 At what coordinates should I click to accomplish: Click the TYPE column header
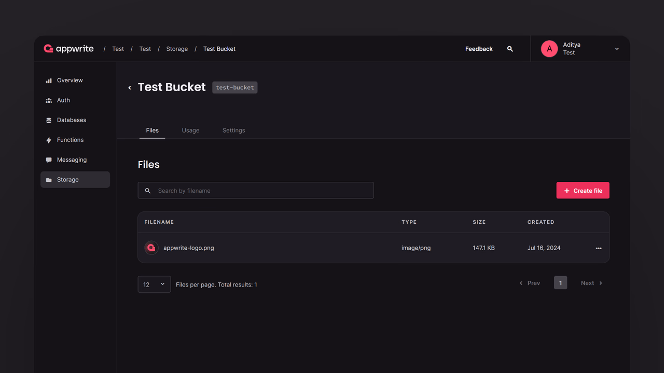(409, 222)
